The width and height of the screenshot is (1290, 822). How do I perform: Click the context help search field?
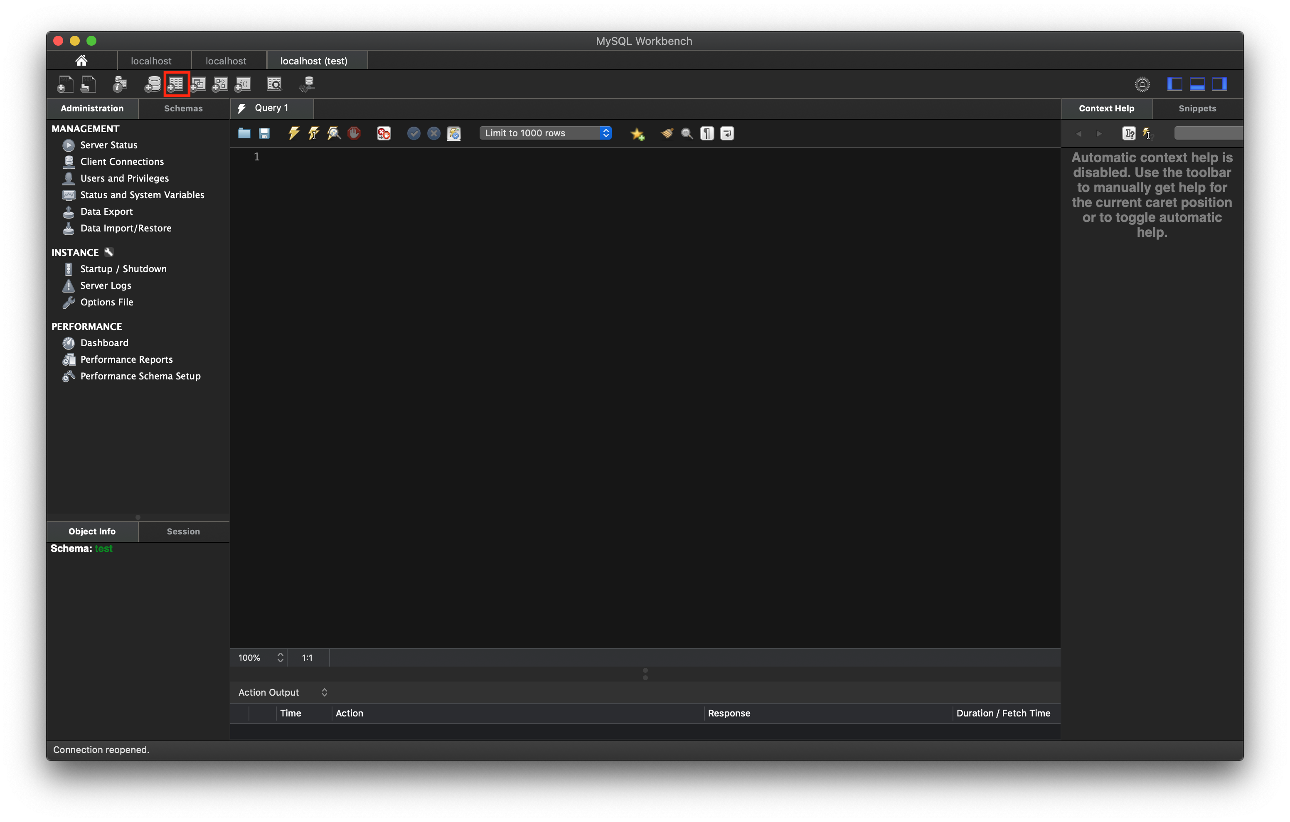click(x=1209, y=133)
